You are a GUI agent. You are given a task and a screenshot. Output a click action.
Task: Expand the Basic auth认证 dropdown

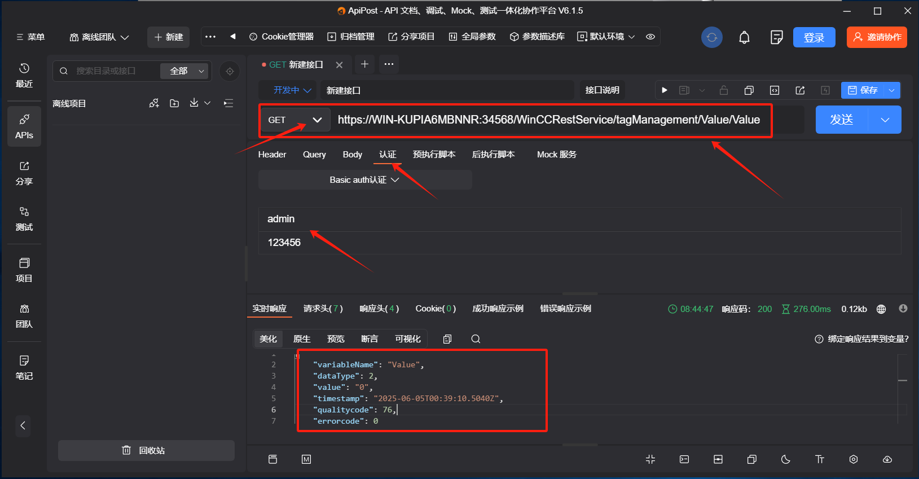[365, 180]
